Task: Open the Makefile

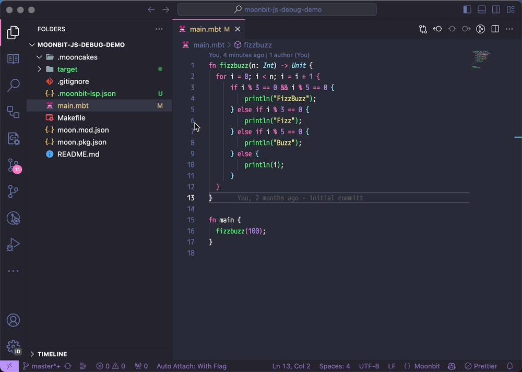Action: (x=99, y=118)
